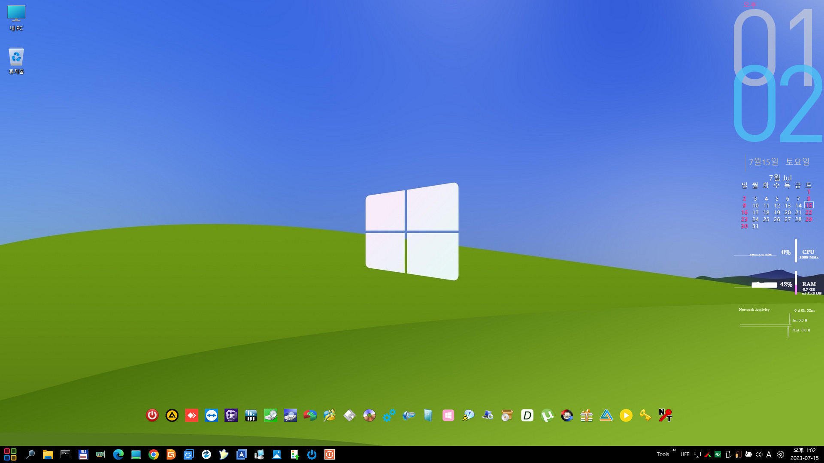Open the volume speaker tray icon
Screen dimensions: 824x463
coord(759,454)
